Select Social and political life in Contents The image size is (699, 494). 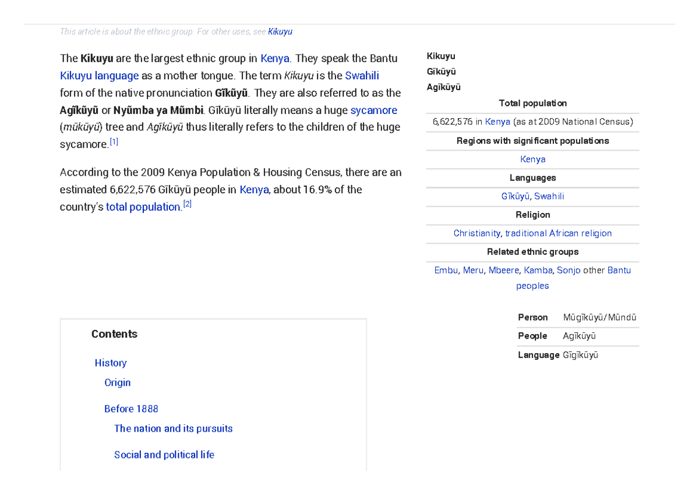[x=164, y=454]
